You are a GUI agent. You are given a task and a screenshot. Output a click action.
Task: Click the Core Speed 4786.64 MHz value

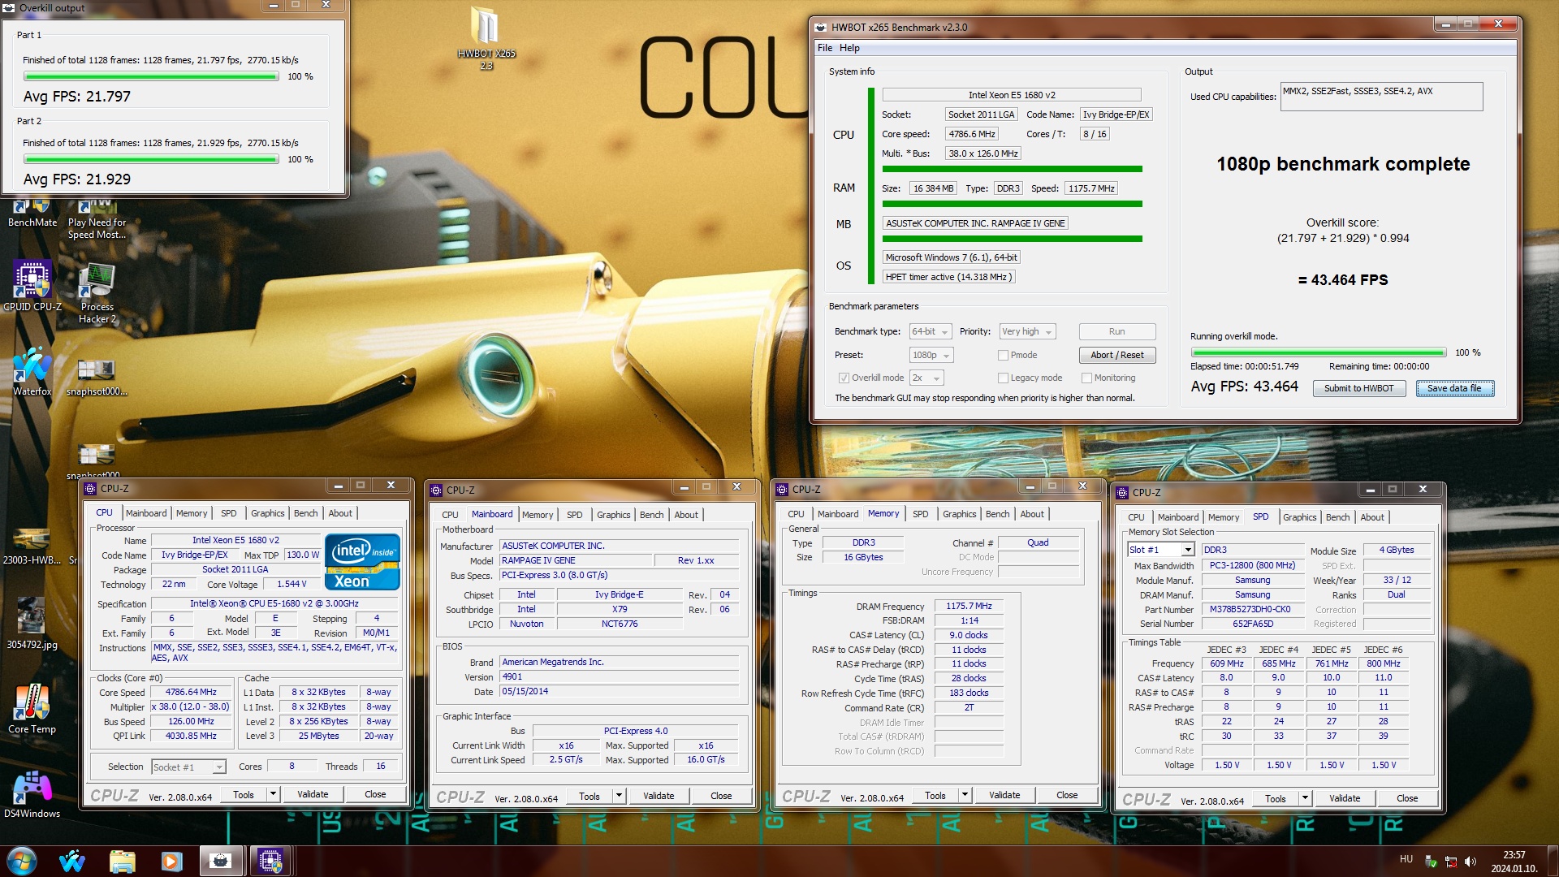191,693
